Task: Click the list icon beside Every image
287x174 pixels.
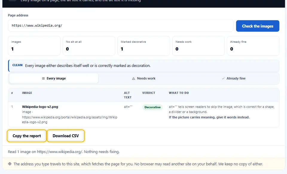Action: click(x=43, y=79)
